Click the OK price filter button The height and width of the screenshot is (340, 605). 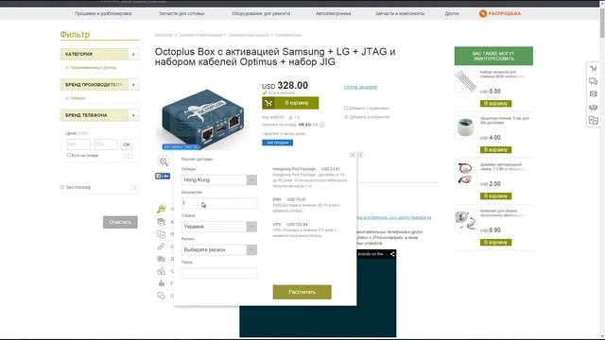coord(126,144)
